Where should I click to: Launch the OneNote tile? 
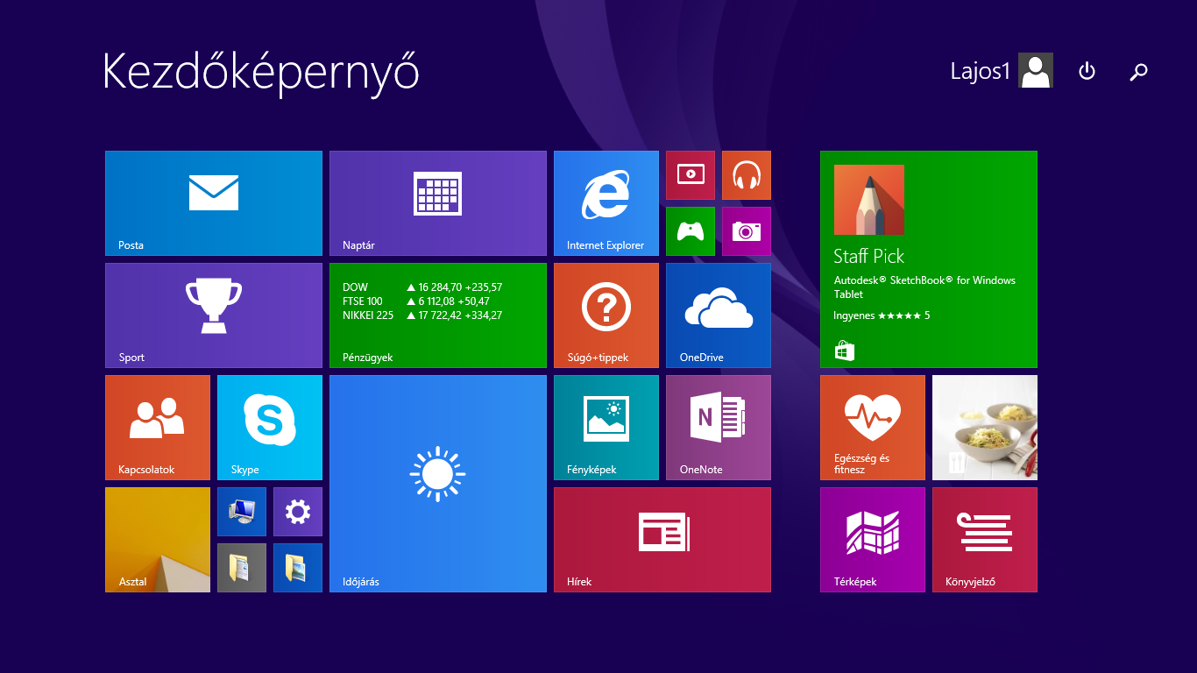coord(719,428)
